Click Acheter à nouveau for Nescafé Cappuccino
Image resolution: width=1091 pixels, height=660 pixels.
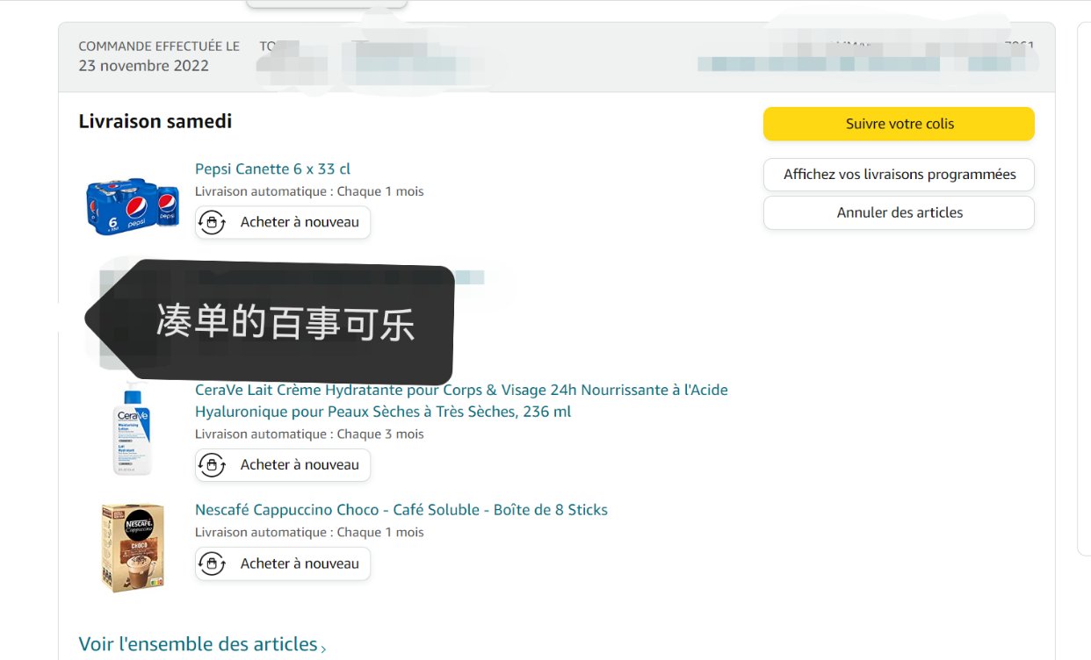[x=283, y=563]
